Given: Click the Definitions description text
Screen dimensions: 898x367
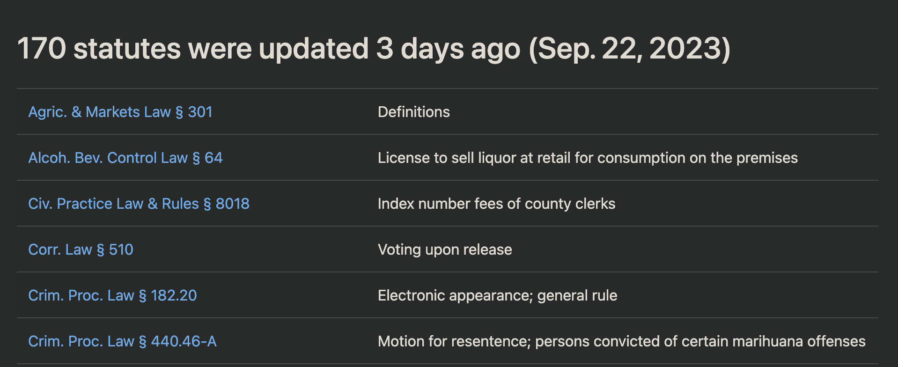Looking at the screenshot, I should click(414, 112).
